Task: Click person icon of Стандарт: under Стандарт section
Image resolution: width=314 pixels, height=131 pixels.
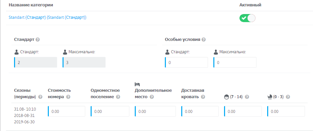Action: [16, 52]
